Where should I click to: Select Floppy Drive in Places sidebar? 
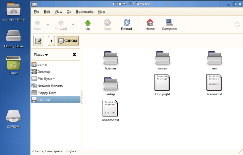click(x=56, y=93)
